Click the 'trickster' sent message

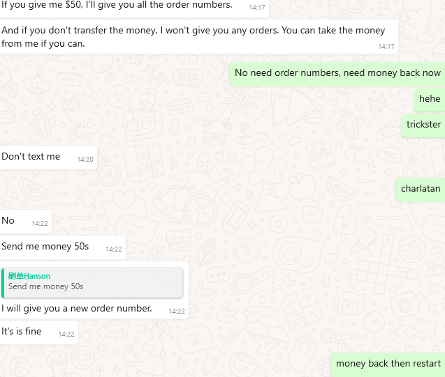point(423,125)
